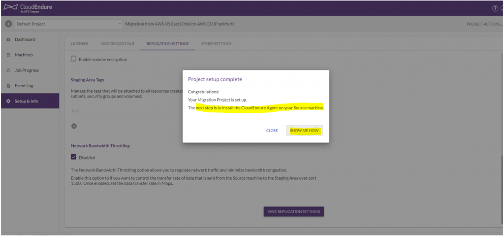Click 'Your Migration Project is set up.' text
Viewport: 504px width, 236px height.
tap(217, 100)
